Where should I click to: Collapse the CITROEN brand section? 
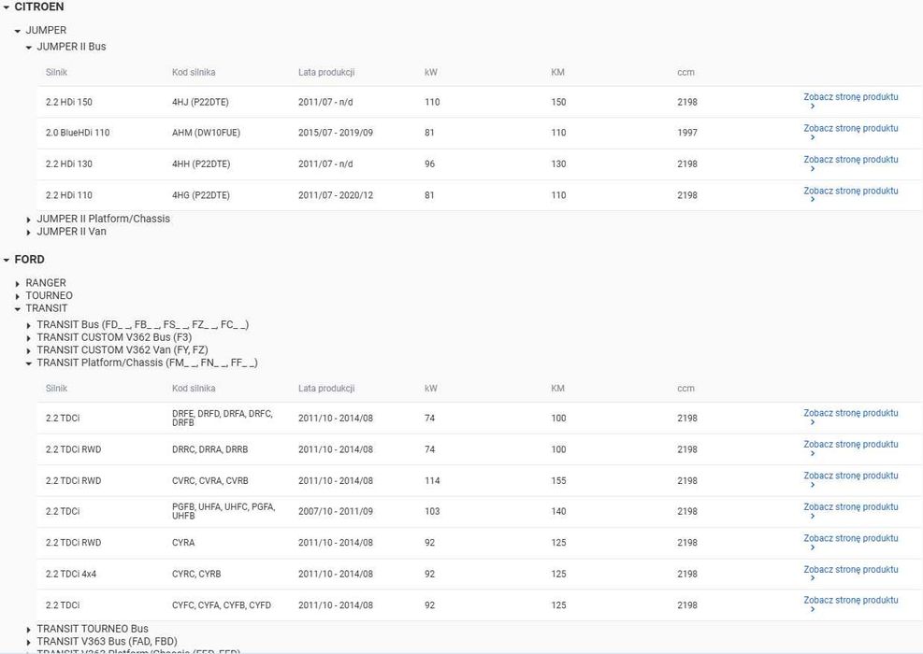[7, 7]
